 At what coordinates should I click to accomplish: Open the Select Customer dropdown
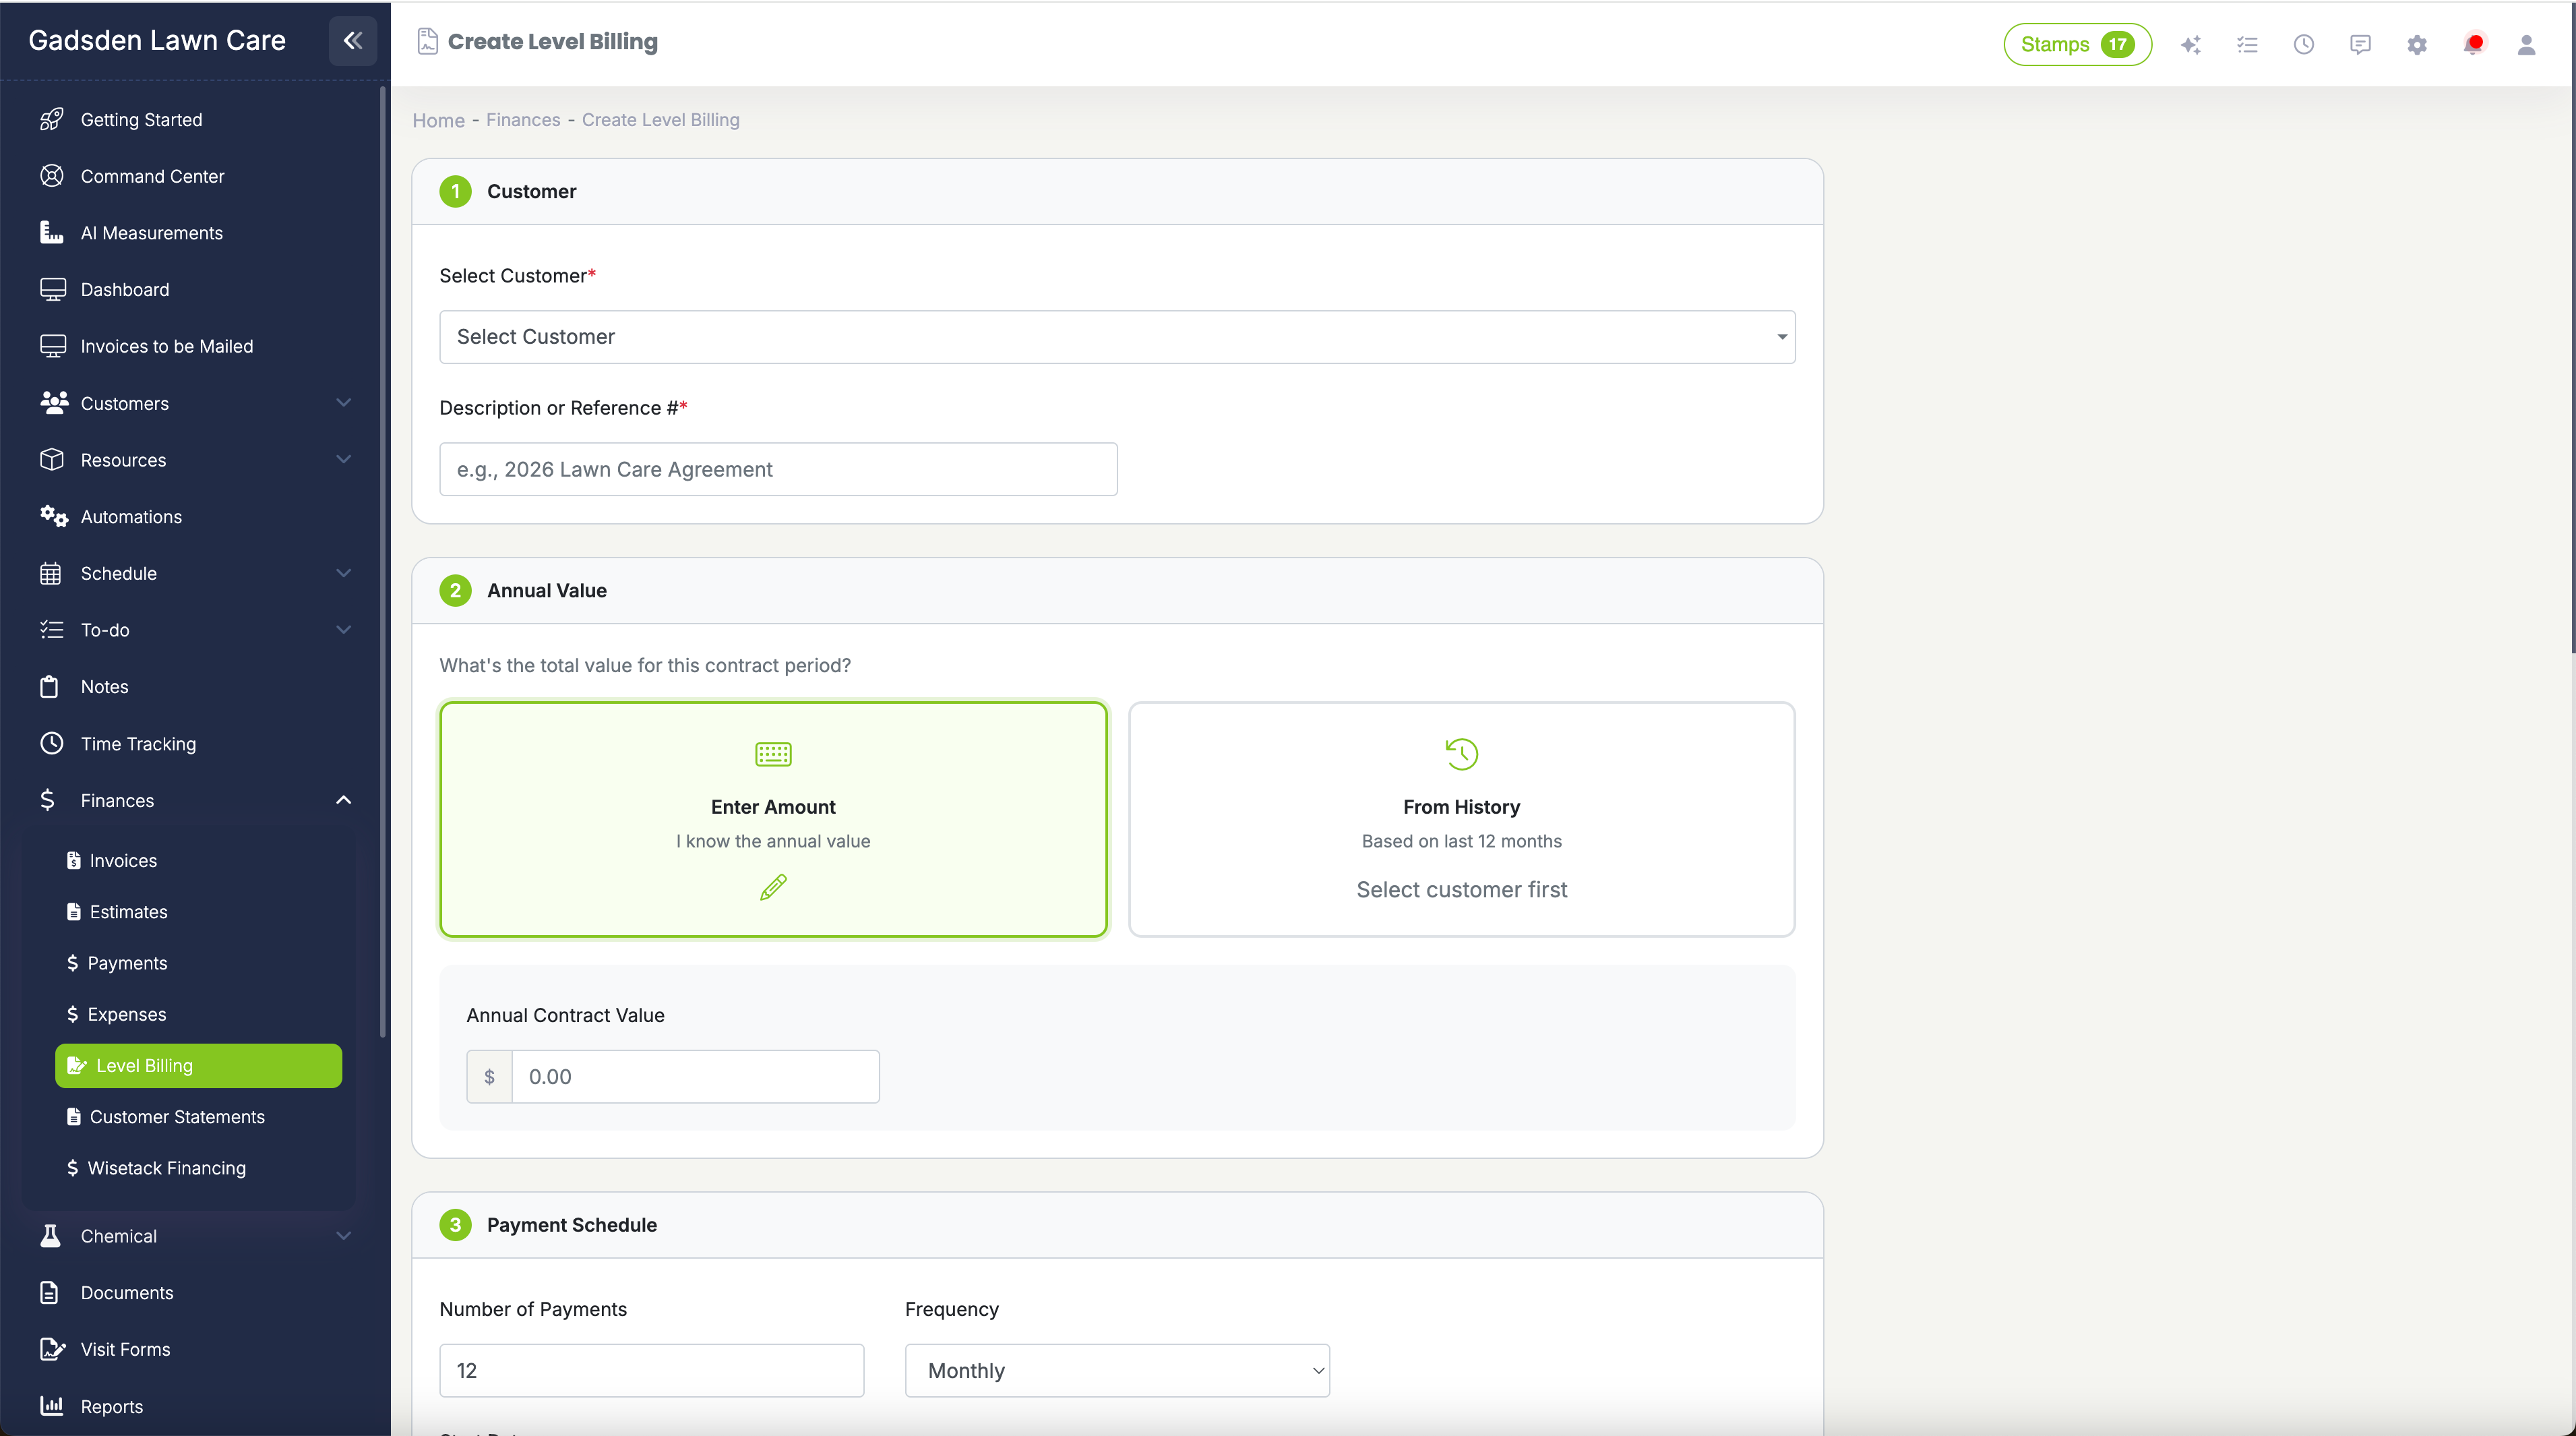[x=1116, y=337]
